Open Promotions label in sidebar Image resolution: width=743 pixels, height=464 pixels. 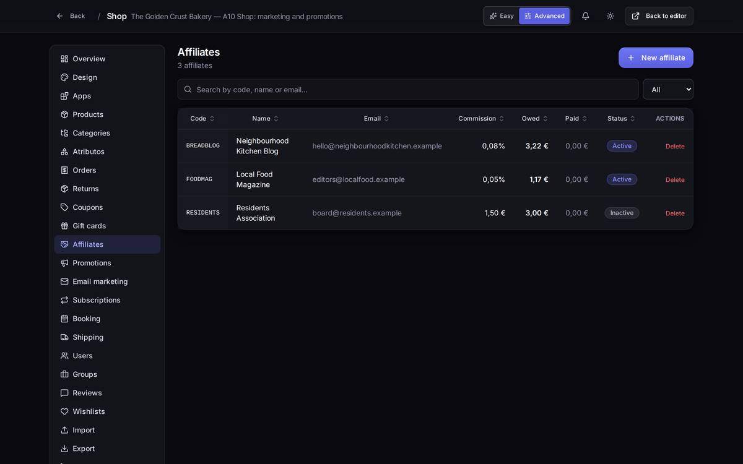point(92,263)
